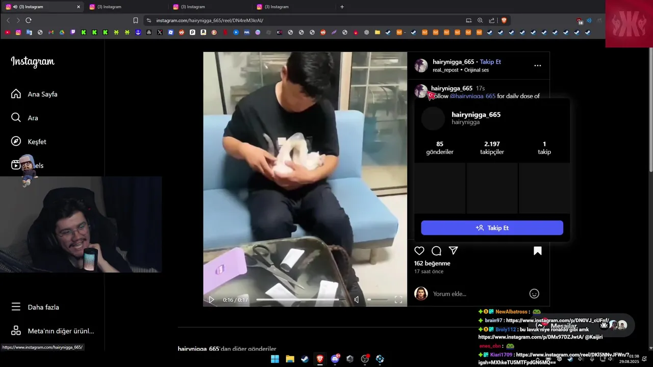Screen dimensions: 653x367
Task: Open Discord from taskbar
Action: coord(335,359)
